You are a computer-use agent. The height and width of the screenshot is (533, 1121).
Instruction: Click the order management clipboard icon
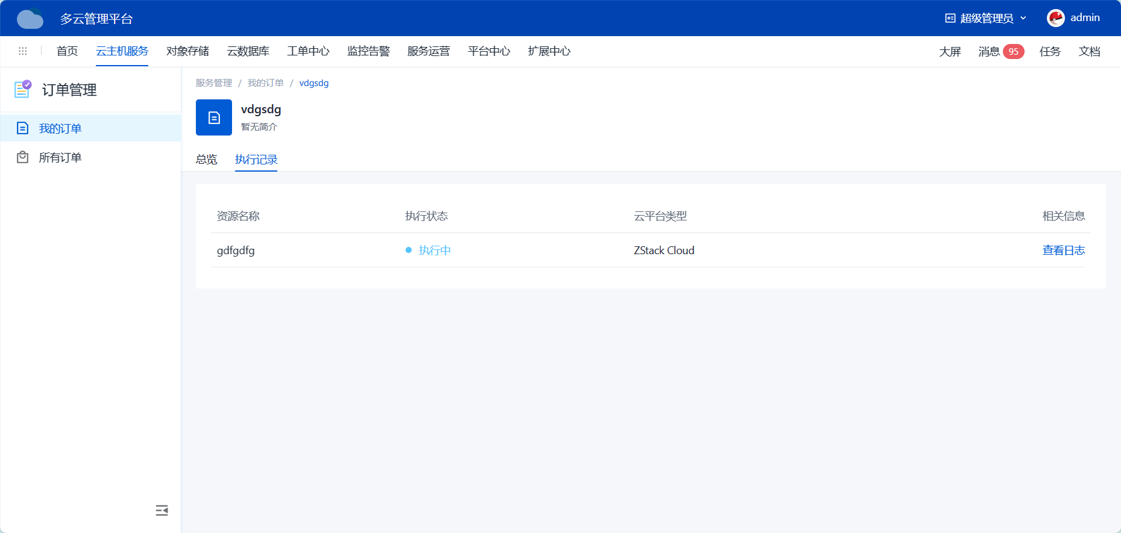[x=23, y=89]
